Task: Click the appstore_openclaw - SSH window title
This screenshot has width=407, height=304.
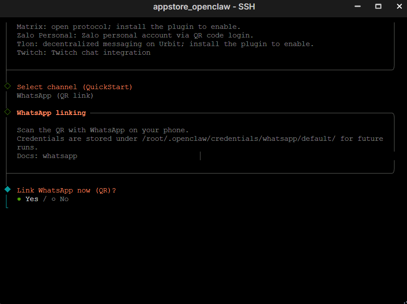Action: [x=203, y=7]
